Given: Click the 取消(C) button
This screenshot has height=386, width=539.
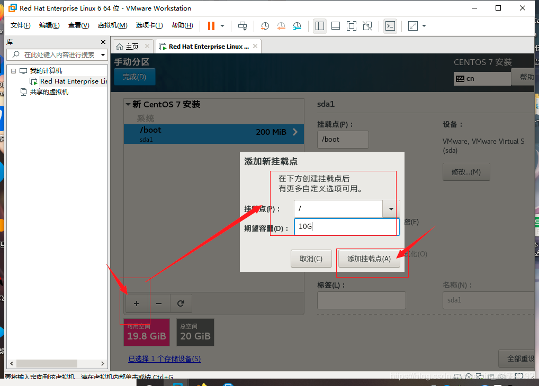Looking at the screenshot, I should [x=311, y=259].
